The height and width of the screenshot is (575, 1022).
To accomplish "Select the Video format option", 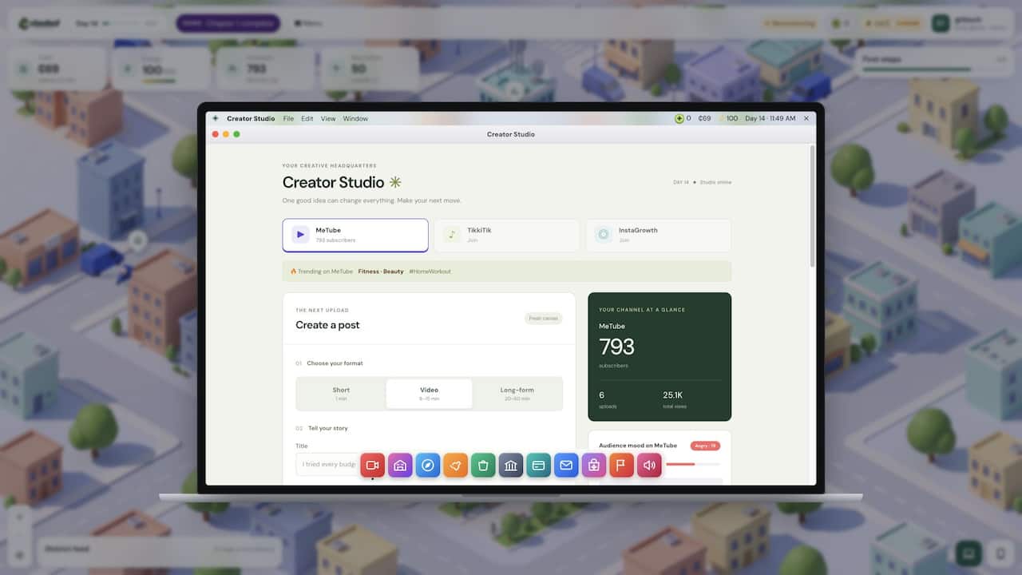I will (x=430, y=394).
